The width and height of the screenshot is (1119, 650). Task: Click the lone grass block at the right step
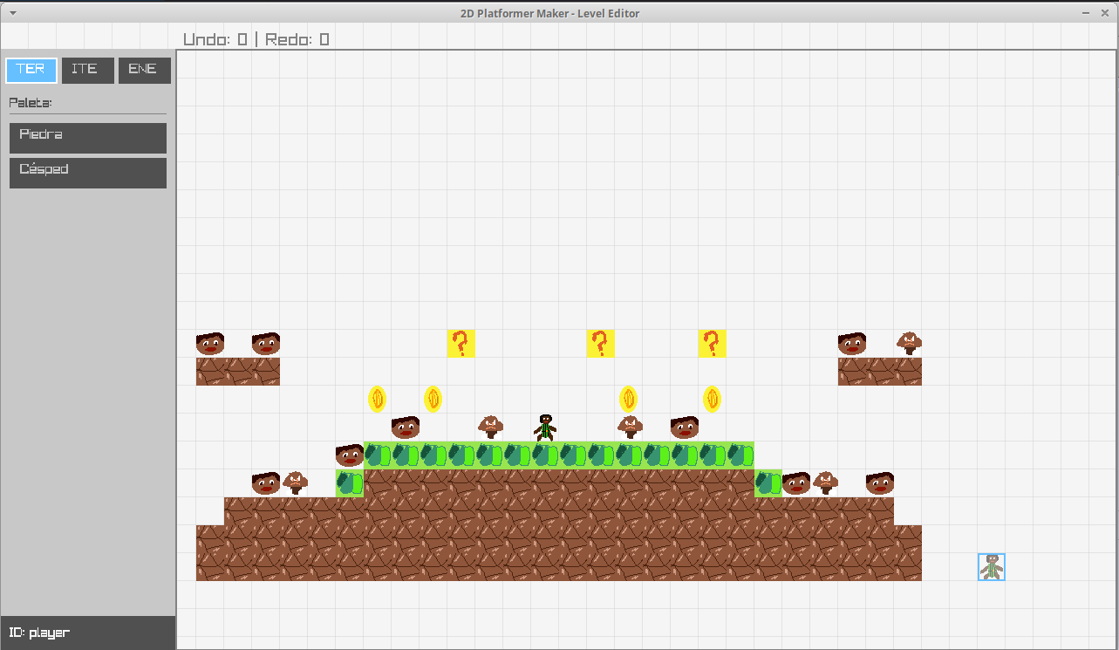pos(768,483)
